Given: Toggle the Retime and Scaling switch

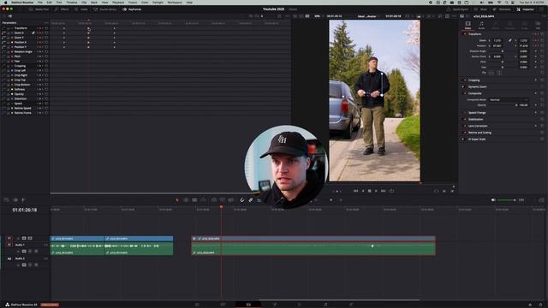Looking at the screenshot, I should [464, 133].
